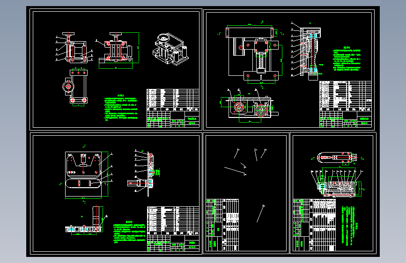Image resolution: width=406 pixels, height=263 pixels.
Task: Click the plan view showing the circular handwheel
Action: click(75, 87)
